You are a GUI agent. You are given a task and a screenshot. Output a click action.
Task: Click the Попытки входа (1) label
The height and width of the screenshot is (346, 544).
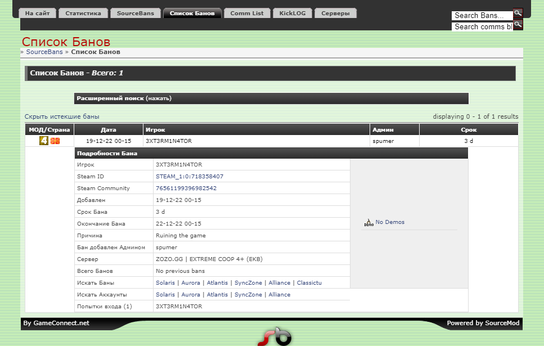pyautogui.click(x=105, y=306)
